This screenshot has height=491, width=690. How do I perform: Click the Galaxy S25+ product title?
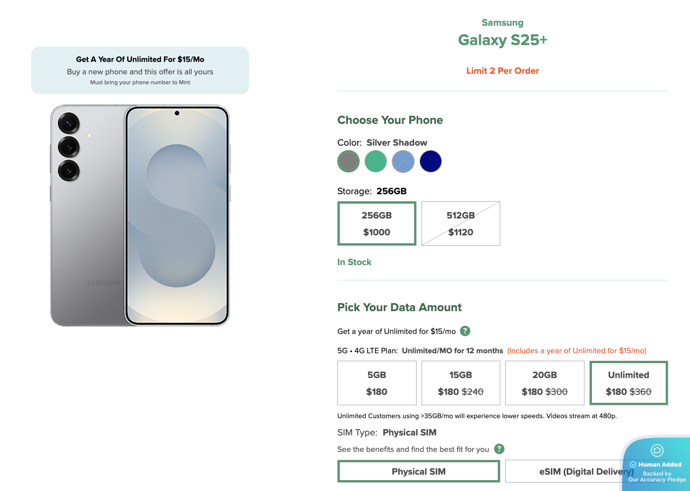[x=503, y=40]
